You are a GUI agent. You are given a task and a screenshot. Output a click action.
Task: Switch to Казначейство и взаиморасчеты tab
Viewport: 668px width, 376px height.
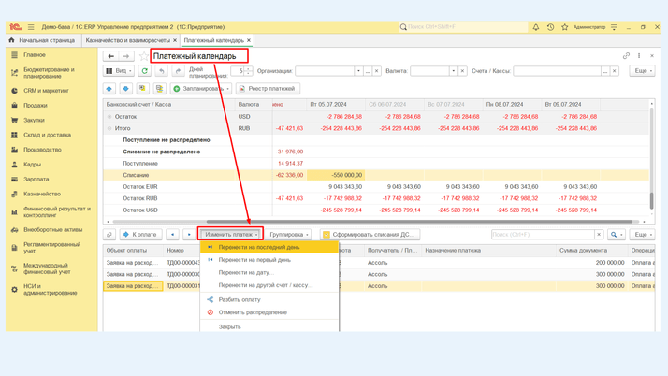(x=128, y=40)
